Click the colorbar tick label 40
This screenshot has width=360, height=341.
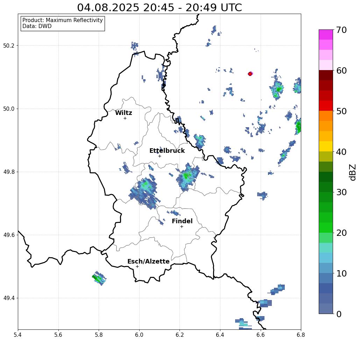(341, 152)
